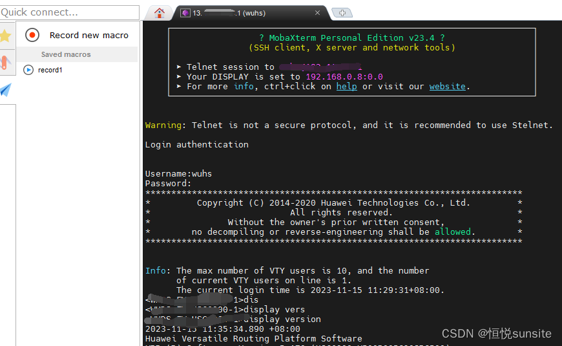This screenshot has width=562, height=346.
Task: Click the green 'allowed' word
Action: pyautogui.click(x=453, y=232)
